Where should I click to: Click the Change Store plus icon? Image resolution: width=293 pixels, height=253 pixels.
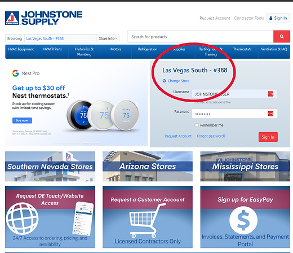(164, 81)
